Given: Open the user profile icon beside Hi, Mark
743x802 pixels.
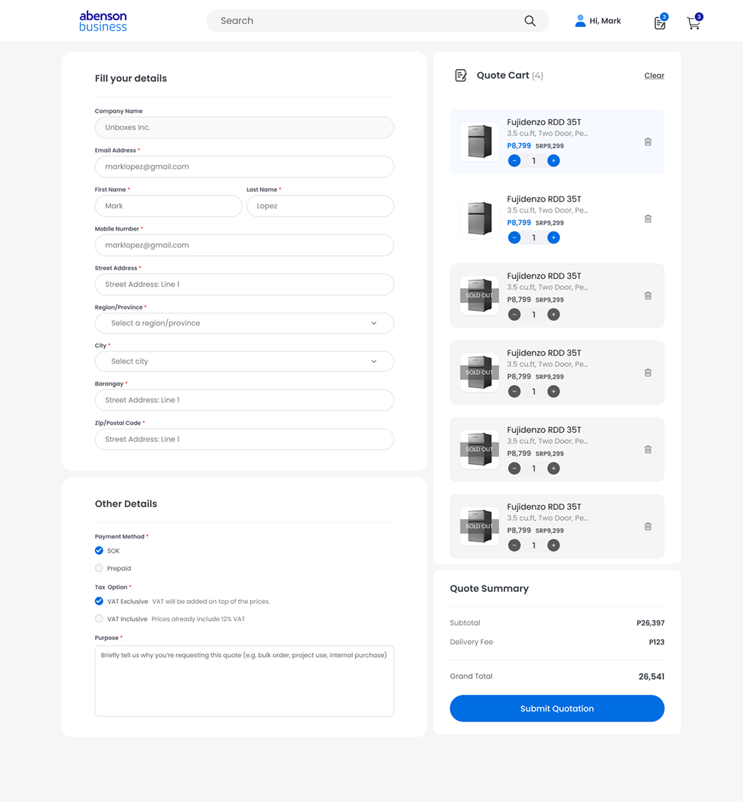Looking at the screenshot, I should (580, 21).
